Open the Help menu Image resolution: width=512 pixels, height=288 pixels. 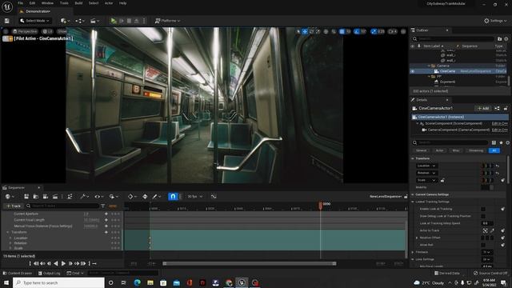[122, 3]
